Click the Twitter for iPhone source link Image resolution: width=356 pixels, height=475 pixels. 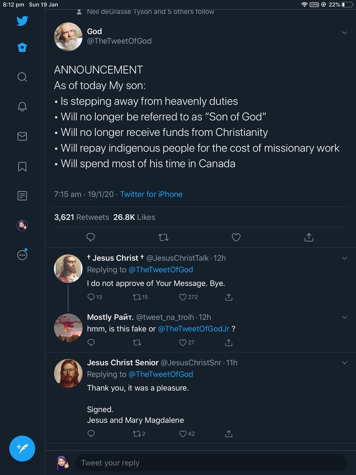pyautogui.click(x=151, y=194)
